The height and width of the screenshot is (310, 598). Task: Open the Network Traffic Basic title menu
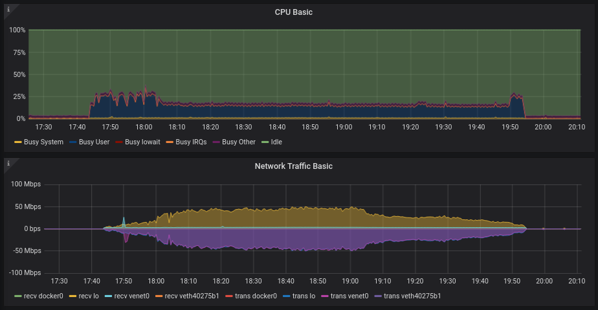coord(293,166)
